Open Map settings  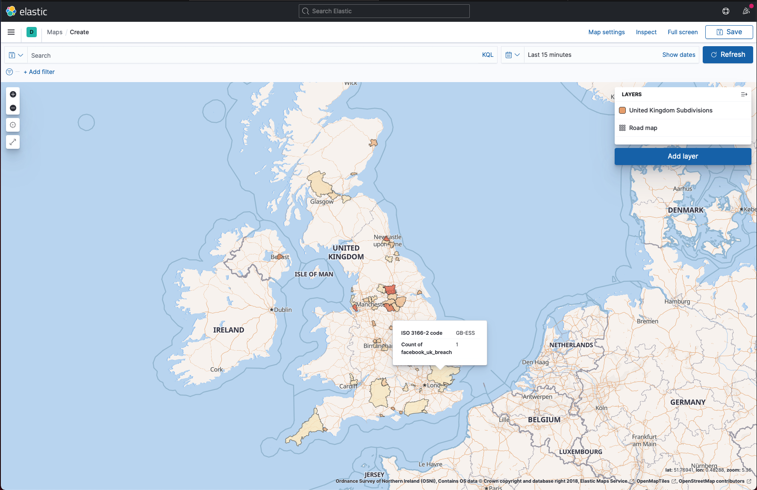(606, 32)
